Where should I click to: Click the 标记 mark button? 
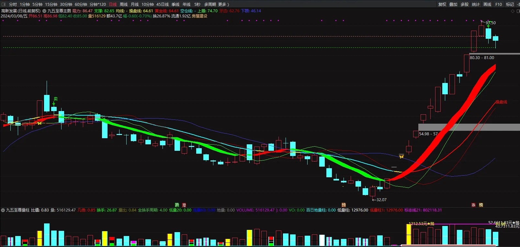click(510, 4)
